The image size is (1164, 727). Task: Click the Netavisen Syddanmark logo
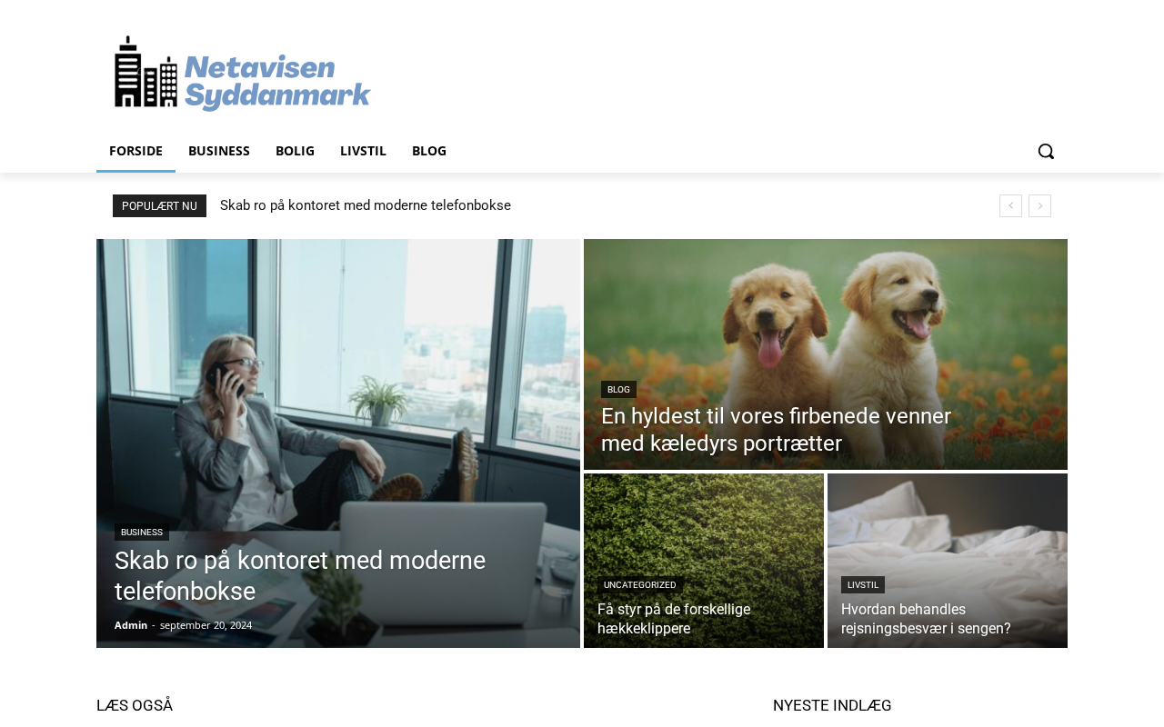[x=242, y=74]
